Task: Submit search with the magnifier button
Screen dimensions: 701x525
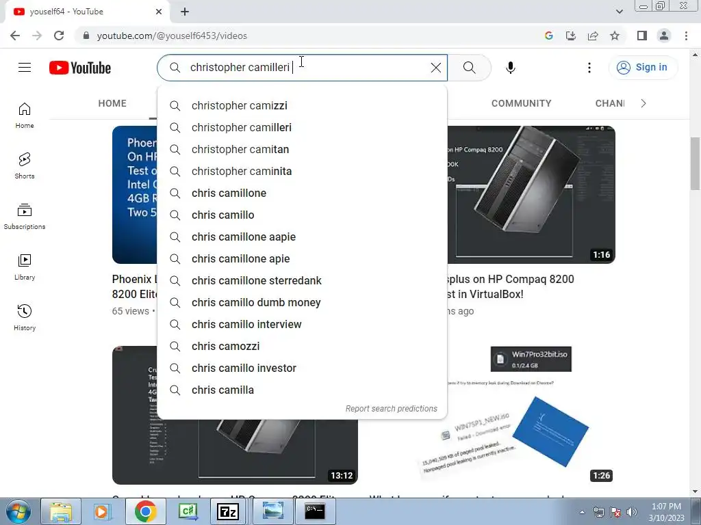Action: pos(470,68)
